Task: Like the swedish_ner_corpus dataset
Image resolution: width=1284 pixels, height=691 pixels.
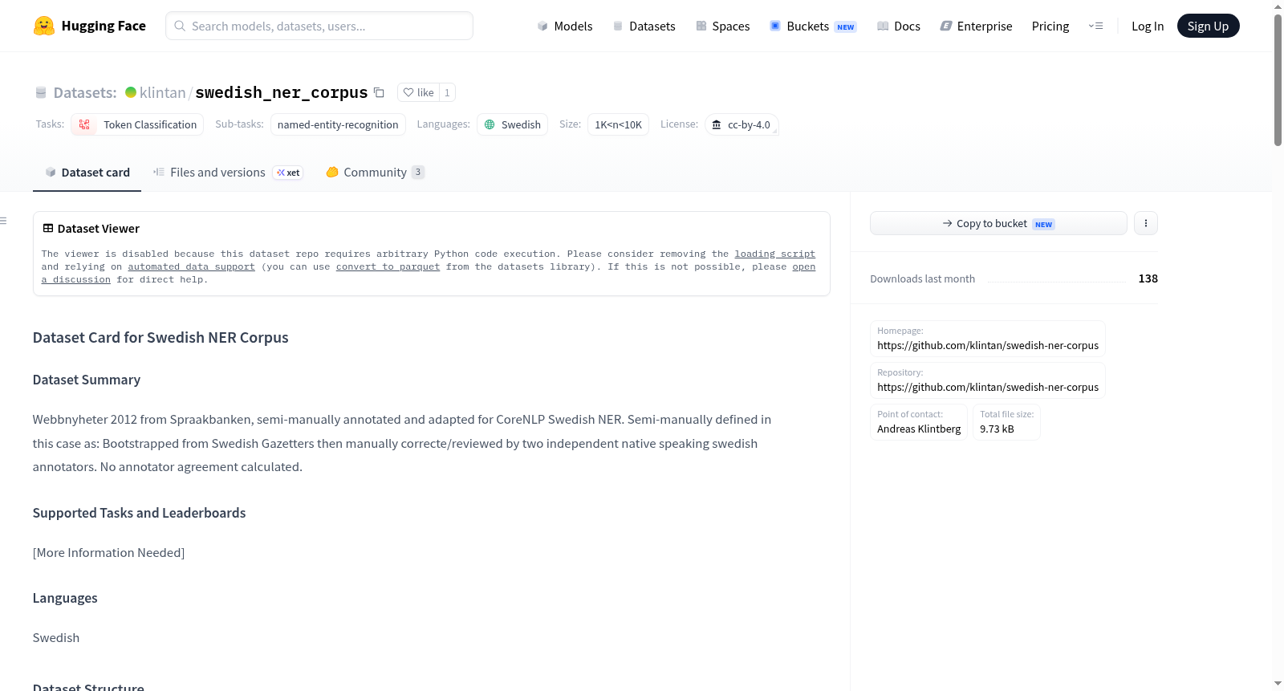Action: [418, 92]
